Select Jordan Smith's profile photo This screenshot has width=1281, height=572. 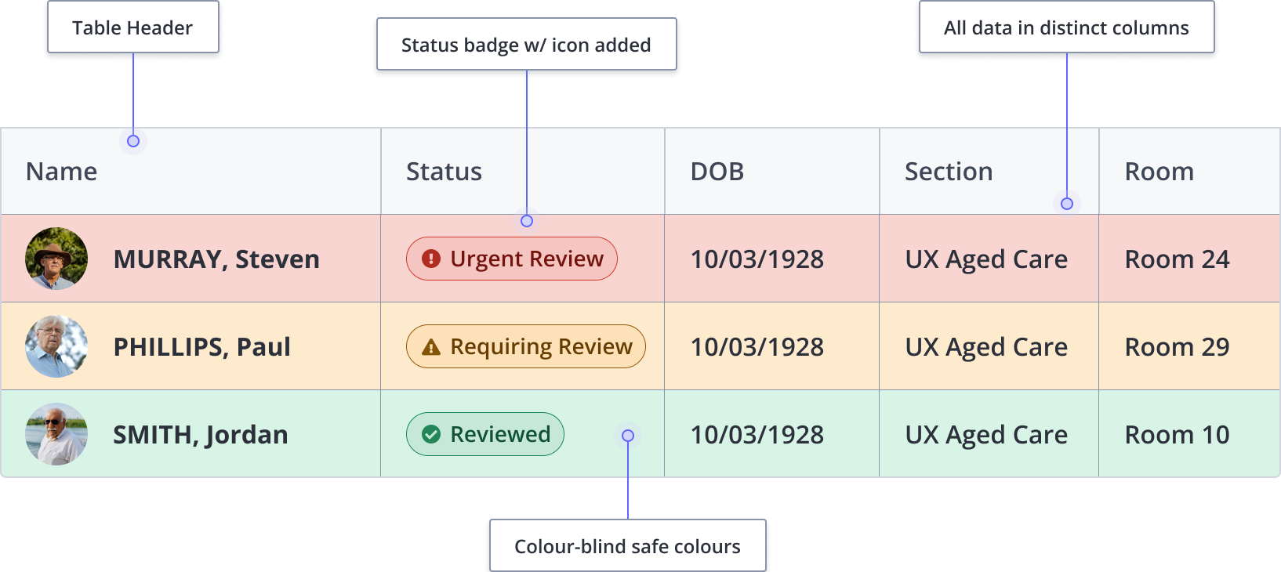56,433
